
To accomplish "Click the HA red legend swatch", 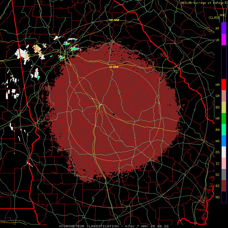I will (224, 85).
